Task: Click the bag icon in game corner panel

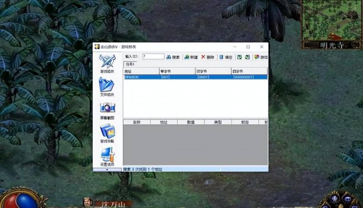Action: pyautogui.click(x=347, y=199)
